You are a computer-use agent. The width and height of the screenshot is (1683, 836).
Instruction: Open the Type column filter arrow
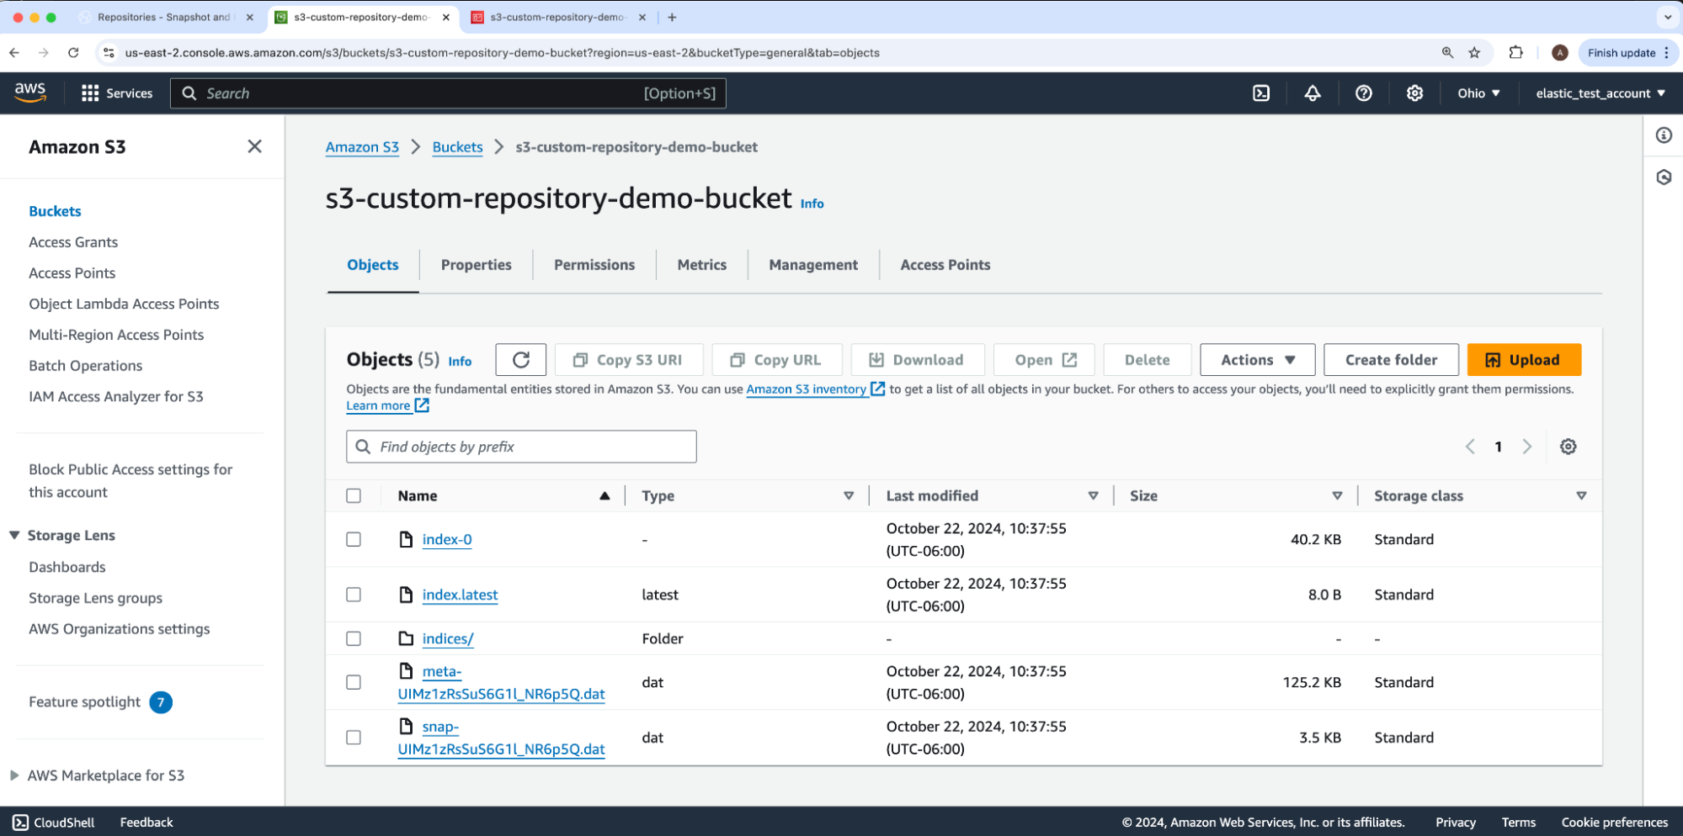pos(849,496)
